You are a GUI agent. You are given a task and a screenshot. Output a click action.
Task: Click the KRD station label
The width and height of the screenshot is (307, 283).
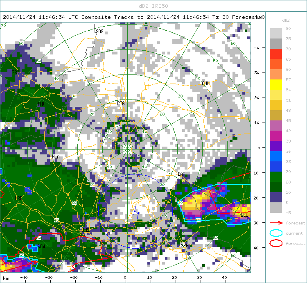click(x=18, y=198)
